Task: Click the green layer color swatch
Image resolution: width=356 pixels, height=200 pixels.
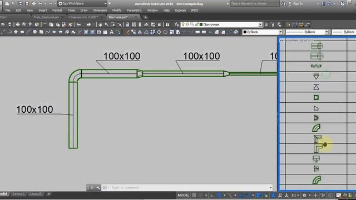Action: tap(201, 24)
